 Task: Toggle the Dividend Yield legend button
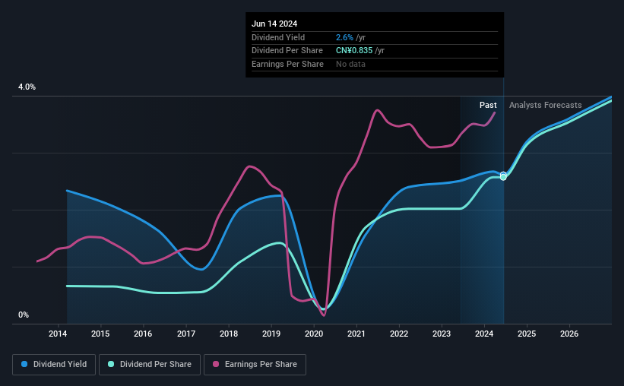click(54, 365)
